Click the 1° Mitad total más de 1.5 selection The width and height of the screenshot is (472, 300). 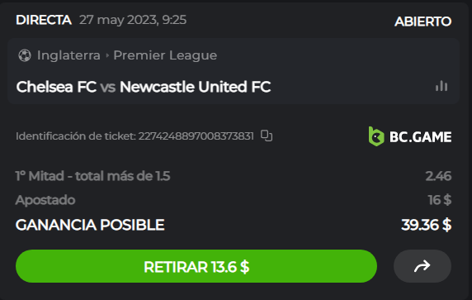[x=92, y=176]
